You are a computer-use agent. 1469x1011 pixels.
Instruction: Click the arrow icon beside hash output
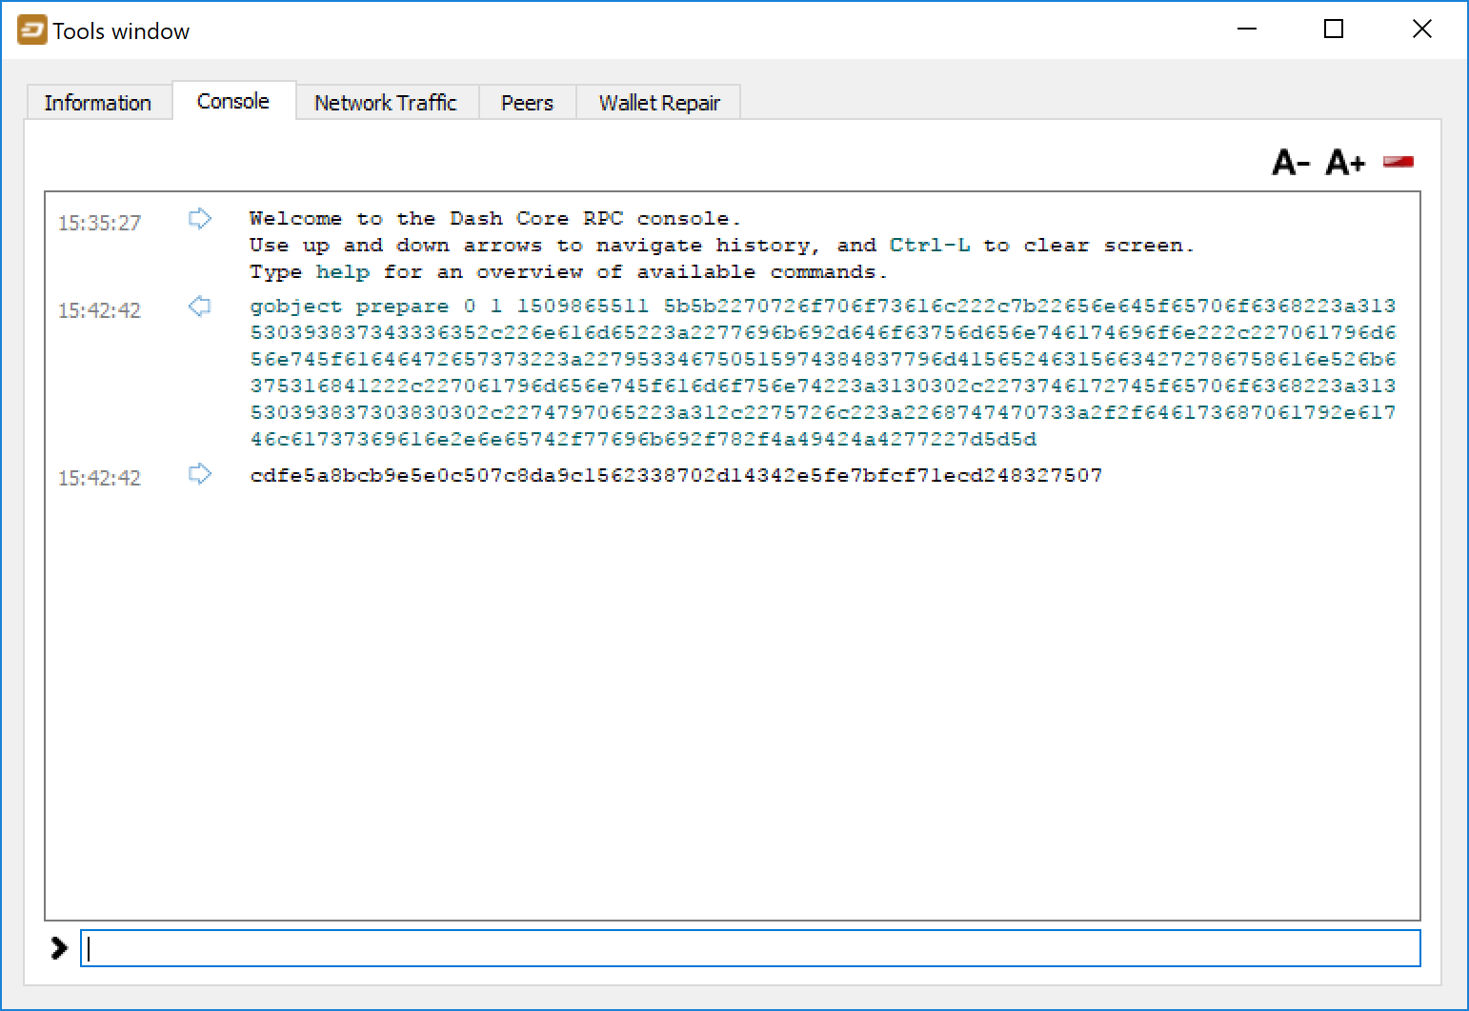199,474
